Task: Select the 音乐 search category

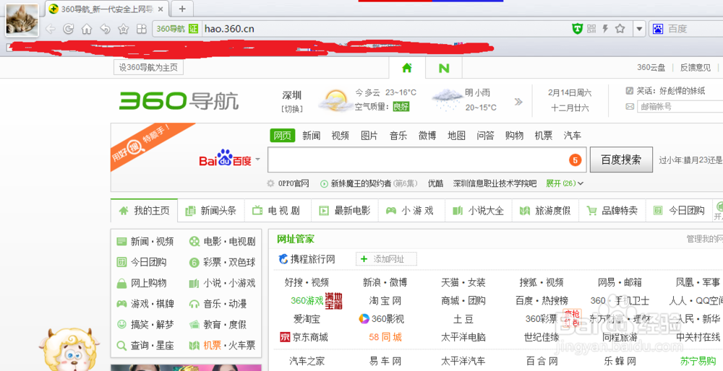Action: (398, 135)
